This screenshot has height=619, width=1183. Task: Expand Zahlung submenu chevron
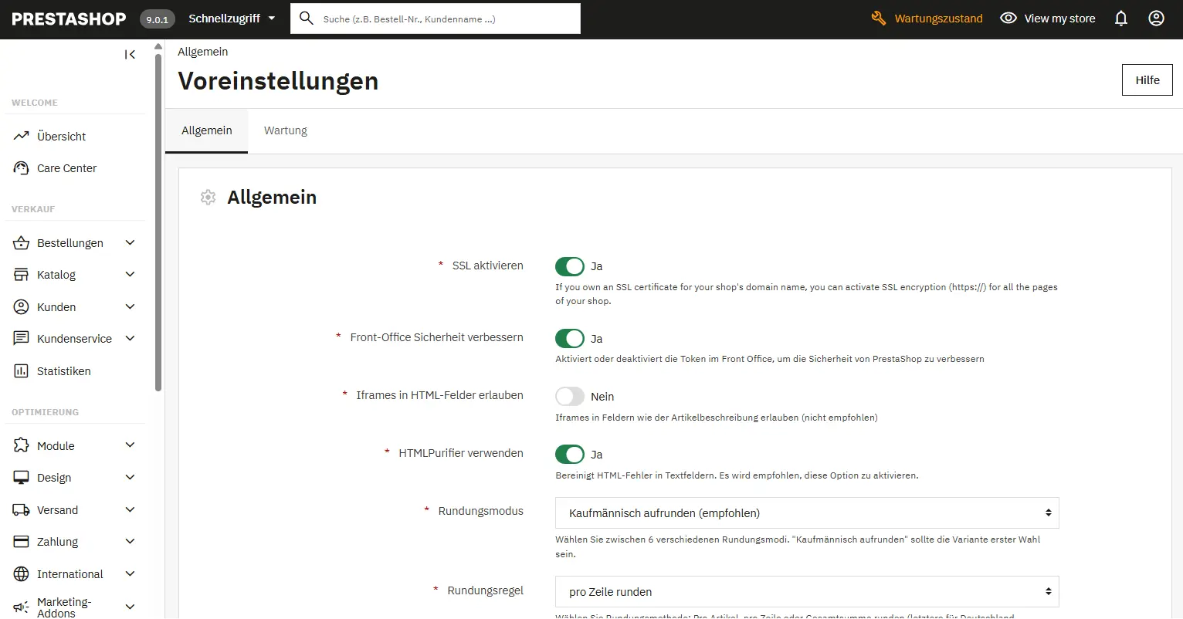(130, 542)
